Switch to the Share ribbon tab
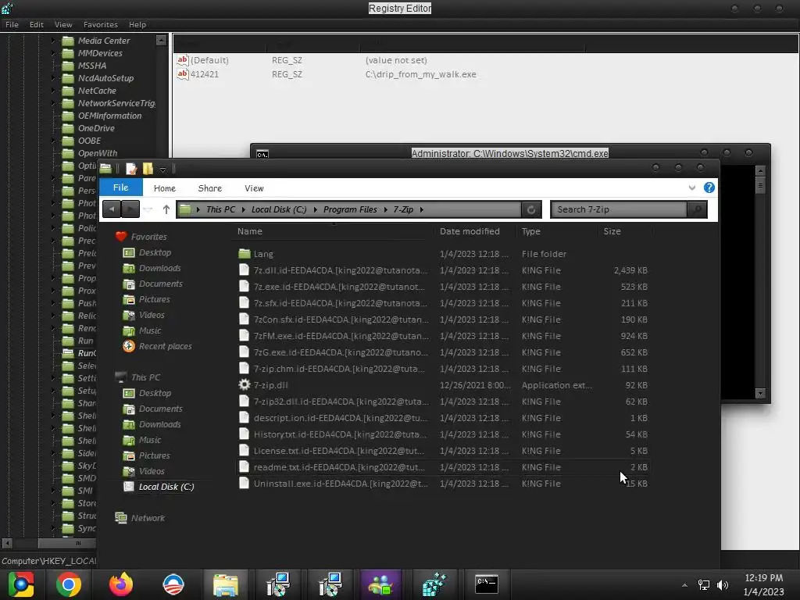 [209, 188]
